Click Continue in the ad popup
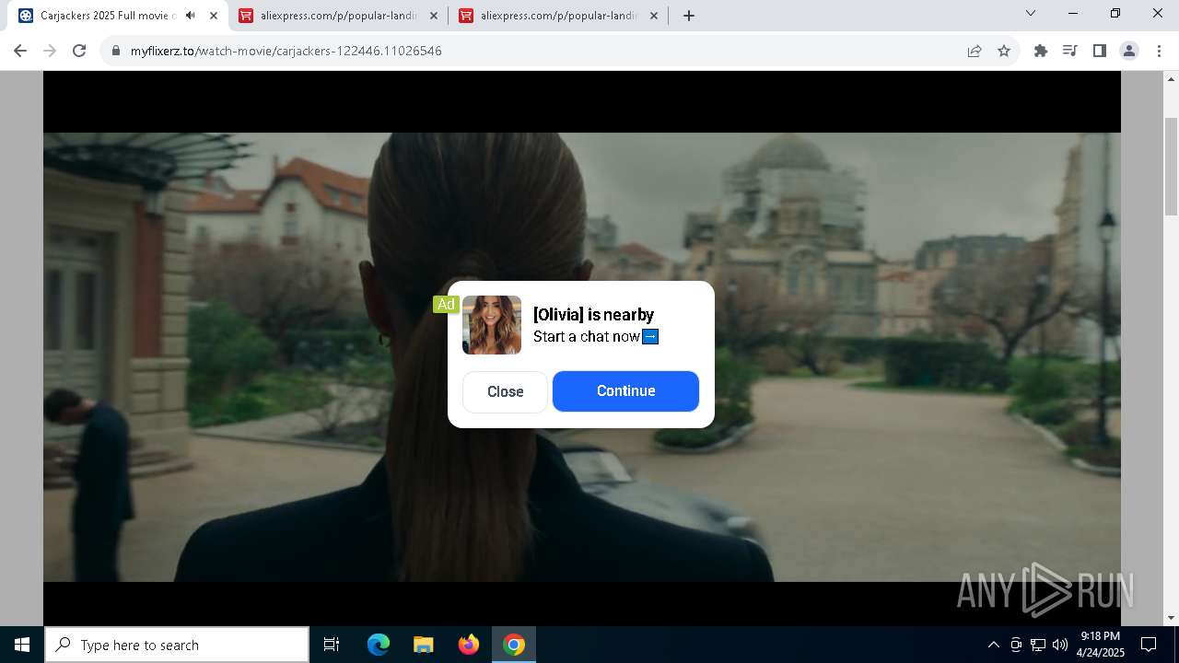The width and height of the screenshot is (1179, 663). [625, 391]
